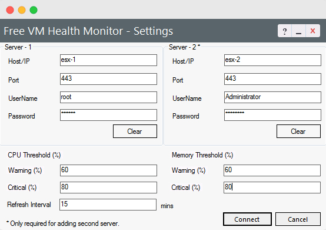The width and height of the screenshot is (326, 230).
Task: Click Server 1 'Host/IP' label
Action: point(19,61)
